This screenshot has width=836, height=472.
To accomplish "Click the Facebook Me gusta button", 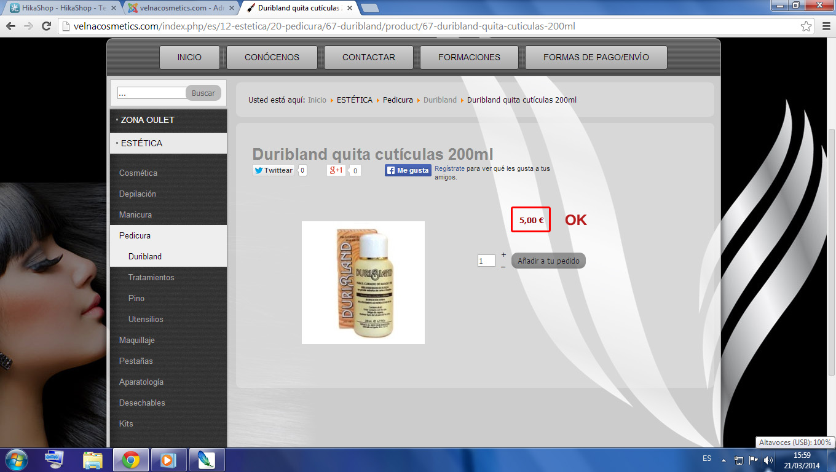I will [x=408, y=170].
